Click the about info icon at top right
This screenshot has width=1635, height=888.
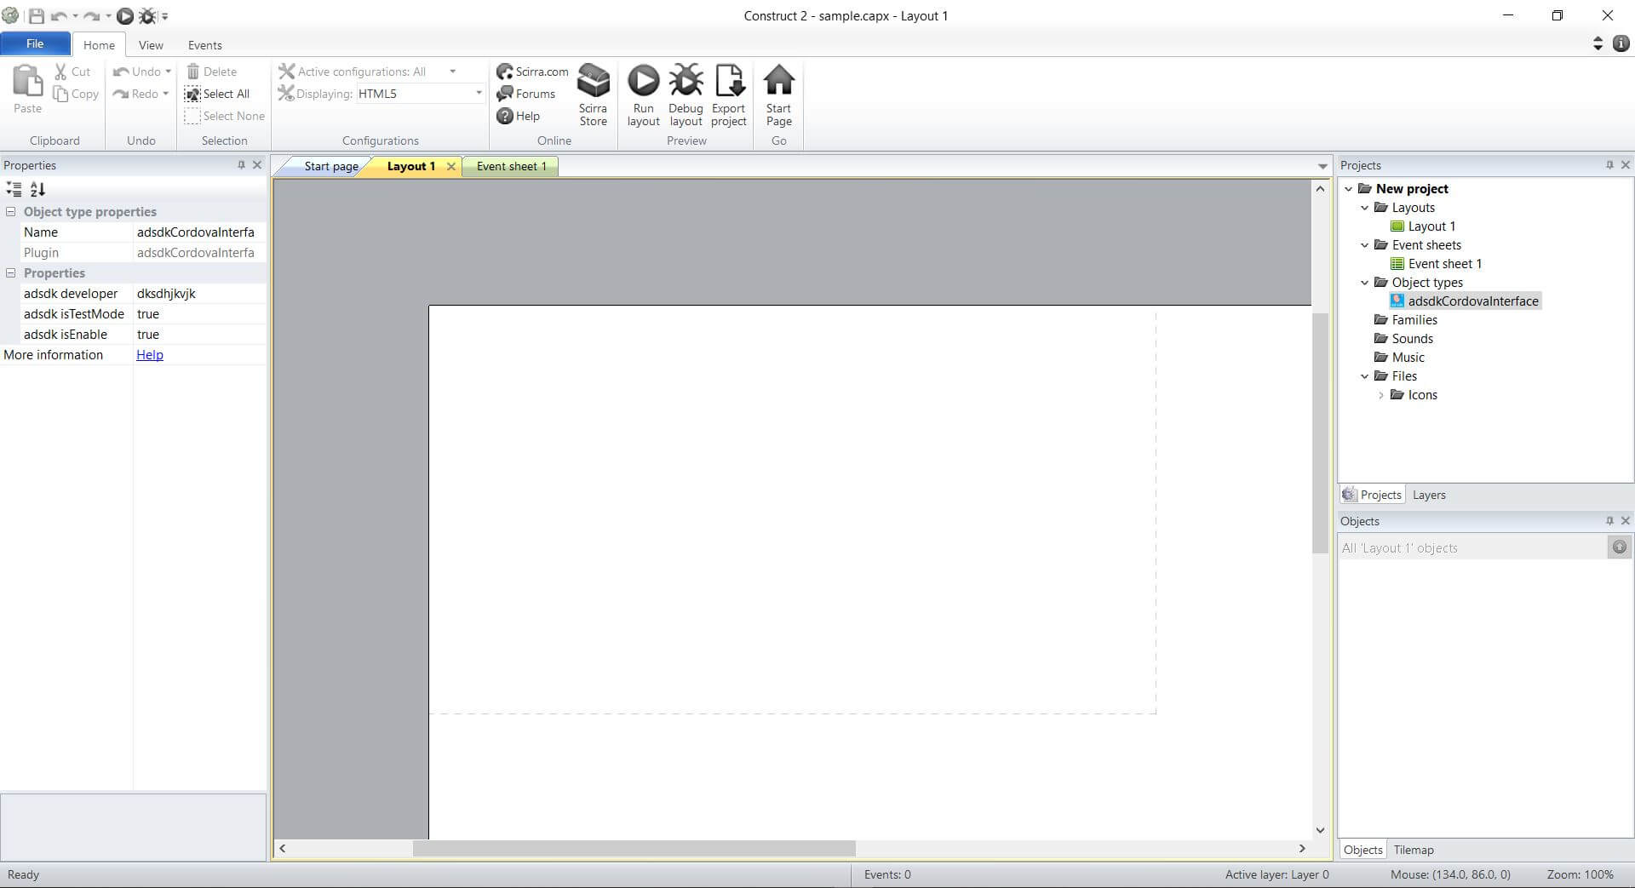point(1621,43)
